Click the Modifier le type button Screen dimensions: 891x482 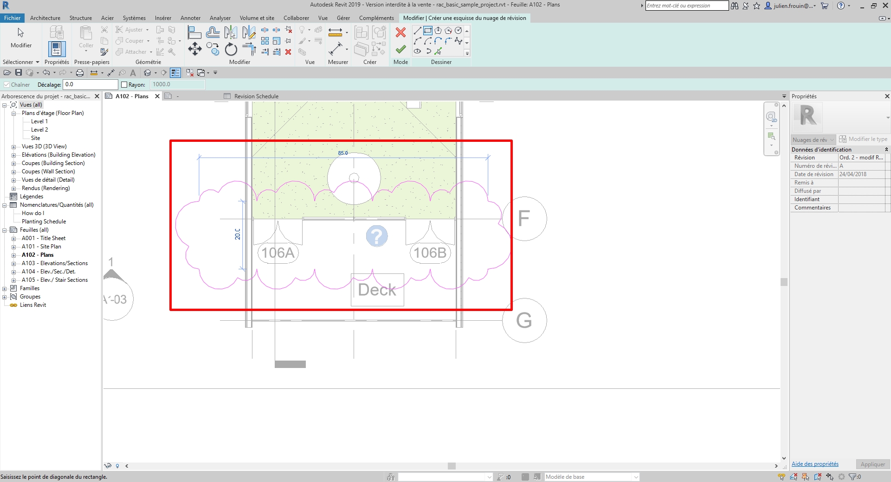click(863, 139)
